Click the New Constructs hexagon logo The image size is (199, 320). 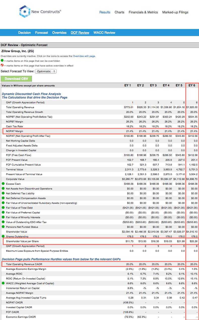(25, 12)
